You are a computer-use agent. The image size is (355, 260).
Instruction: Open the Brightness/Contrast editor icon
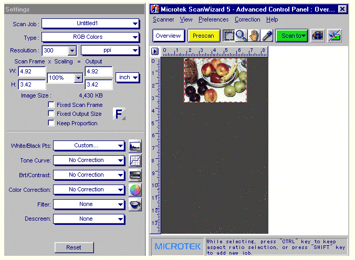[x=135, y=176]
